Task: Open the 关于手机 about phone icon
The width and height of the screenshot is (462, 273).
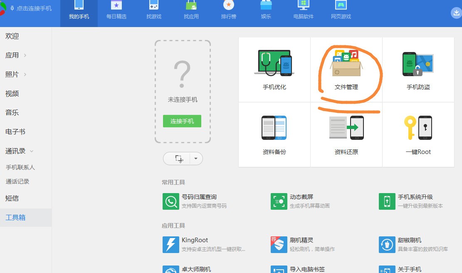Action: (x=387, y=269)
